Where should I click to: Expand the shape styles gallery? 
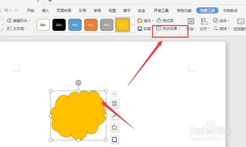click(x=132, y=25)
